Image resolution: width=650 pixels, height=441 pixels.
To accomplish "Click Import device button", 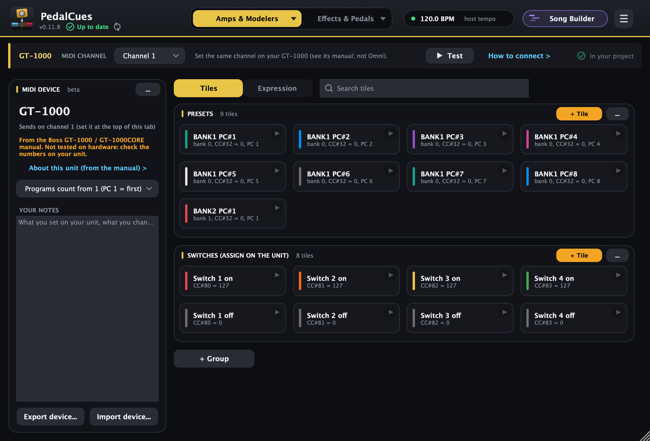I will pyautogui.click(x=124, y=417).
